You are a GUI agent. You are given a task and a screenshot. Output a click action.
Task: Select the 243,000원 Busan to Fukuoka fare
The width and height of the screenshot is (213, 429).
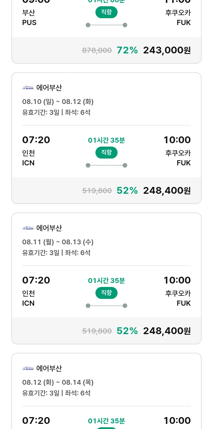coord(167,50)
